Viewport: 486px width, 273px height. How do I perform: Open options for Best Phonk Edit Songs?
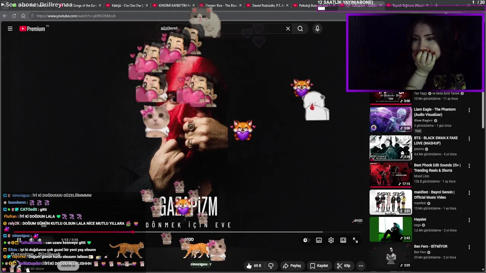[469, 166]
